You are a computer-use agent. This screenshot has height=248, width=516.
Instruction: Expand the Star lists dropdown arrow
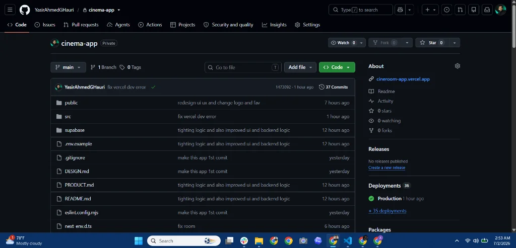[x=455, y=43]
